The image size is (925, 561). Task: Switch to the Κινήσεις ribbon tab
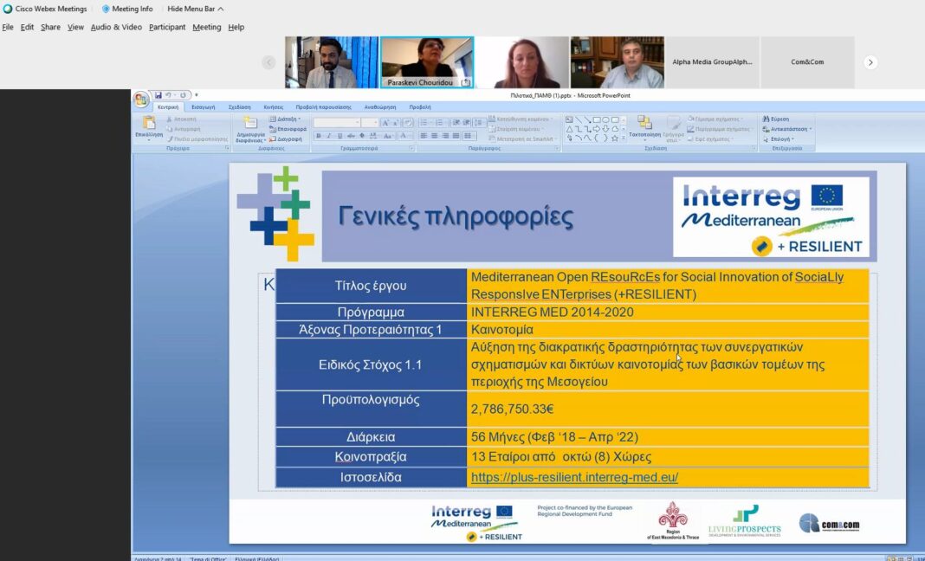[273, 107]
